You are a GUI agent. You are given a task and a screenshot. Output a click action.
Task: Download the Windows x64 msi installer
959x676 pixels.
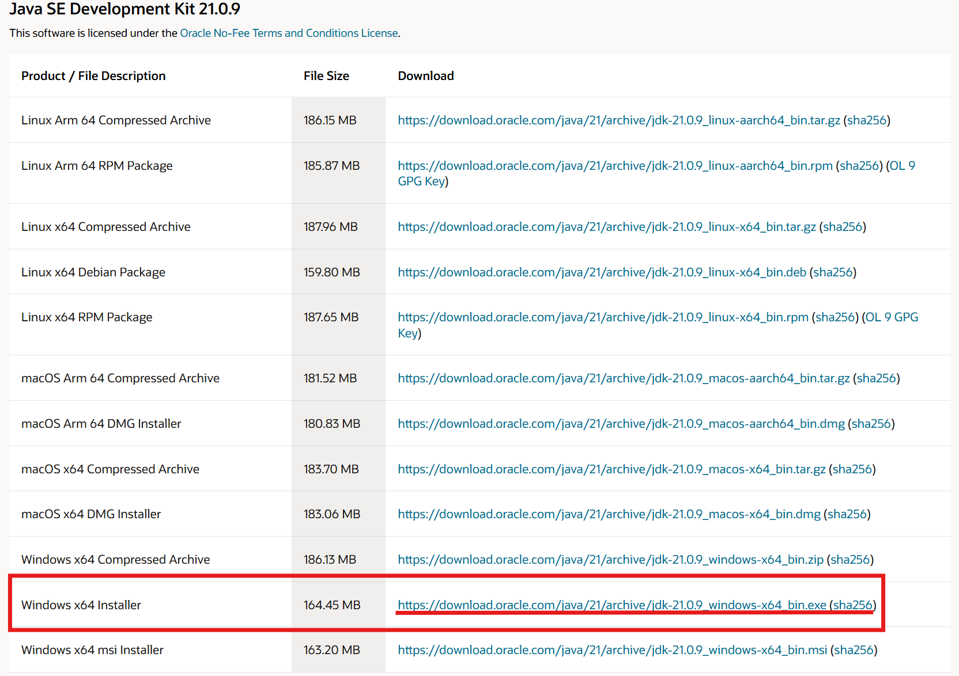coord(612,650)
